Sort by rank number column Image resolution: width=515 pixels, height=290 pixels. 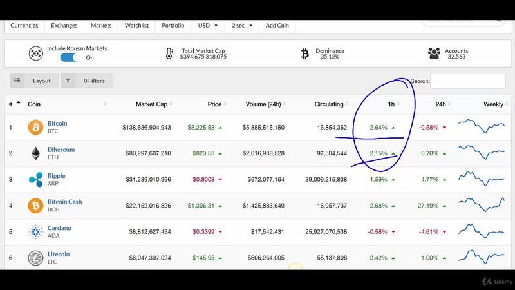[x=14, y=104]
